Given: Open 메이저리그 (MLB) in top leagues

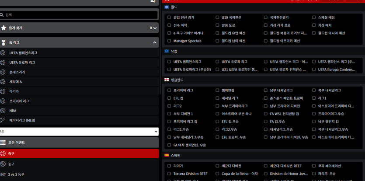Looking at the screenshot, I should click(79, 120).
